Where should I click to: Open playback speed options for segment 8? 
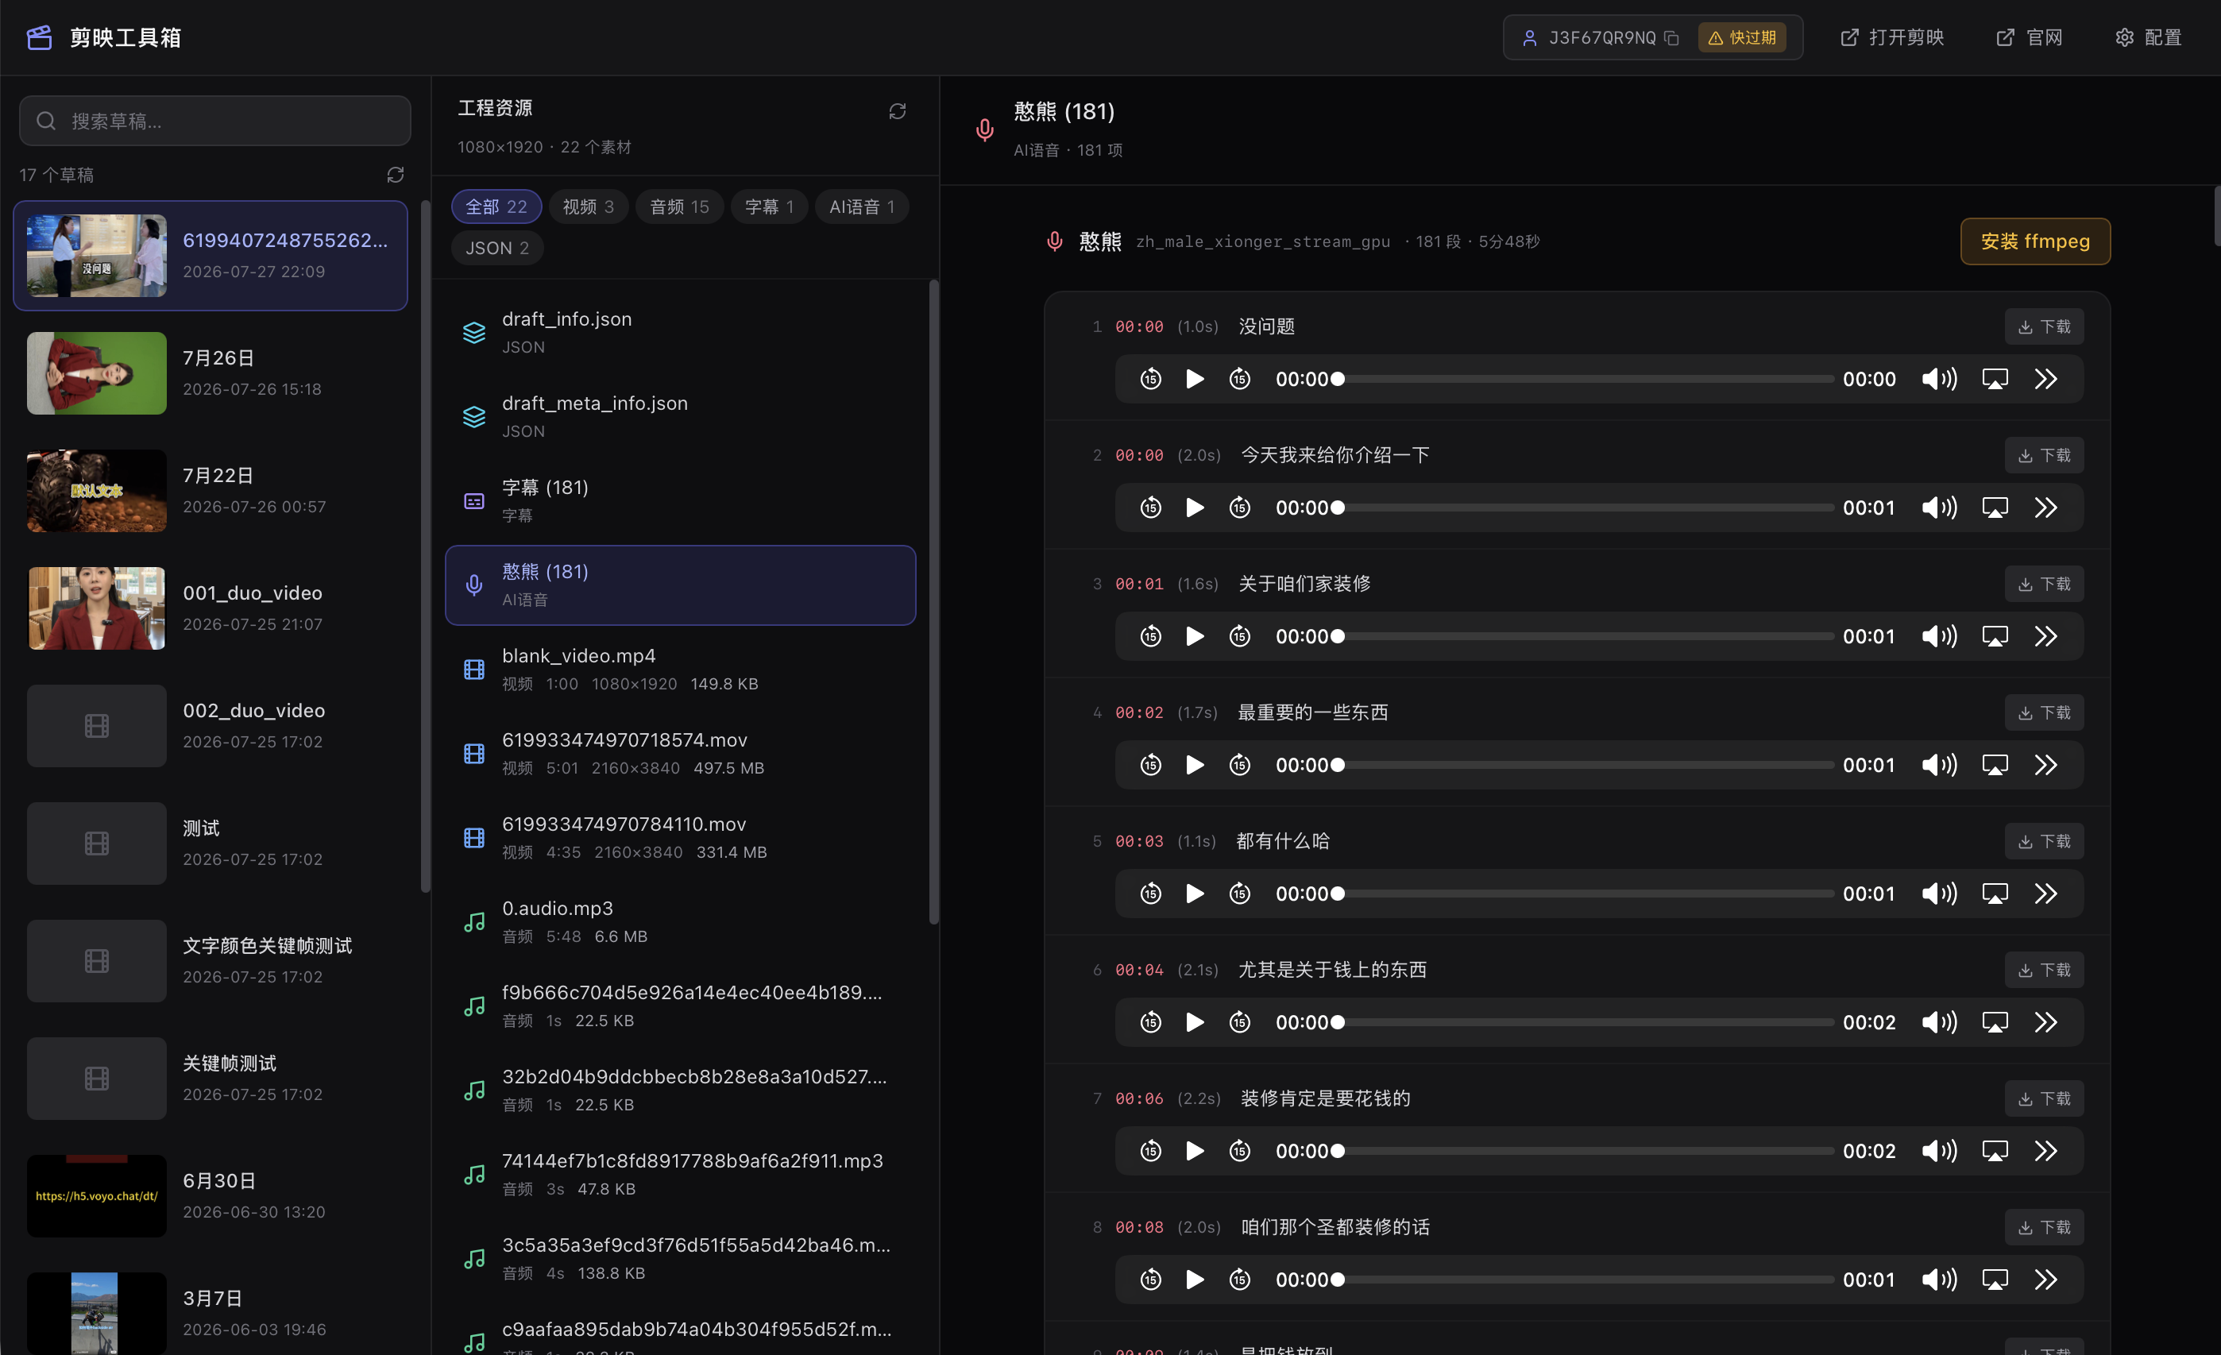coord(2046,1280)
